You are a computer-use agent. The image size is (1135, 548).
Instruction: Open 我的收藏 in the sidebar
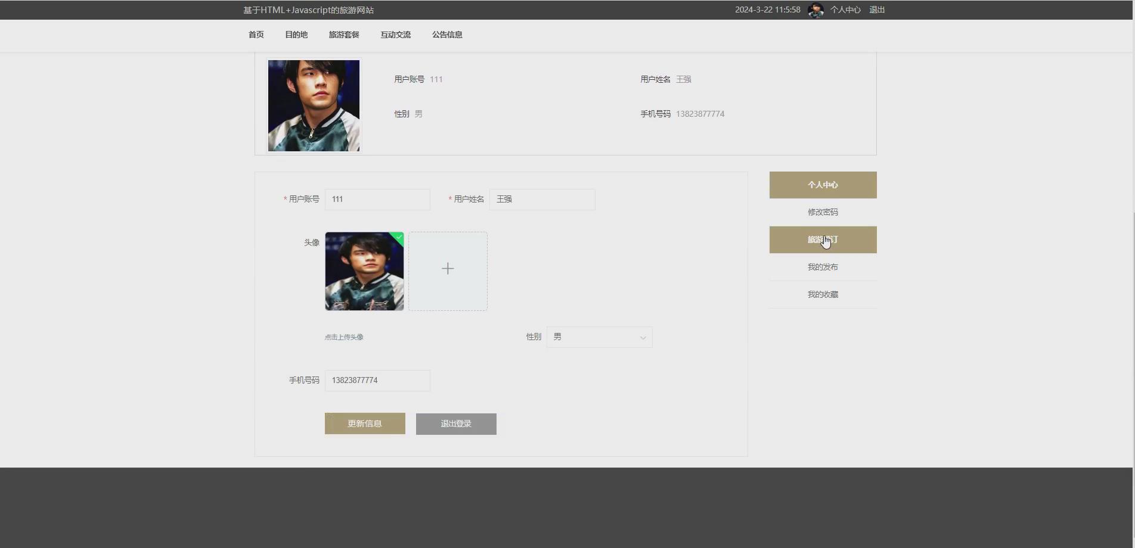coord(823,294)
